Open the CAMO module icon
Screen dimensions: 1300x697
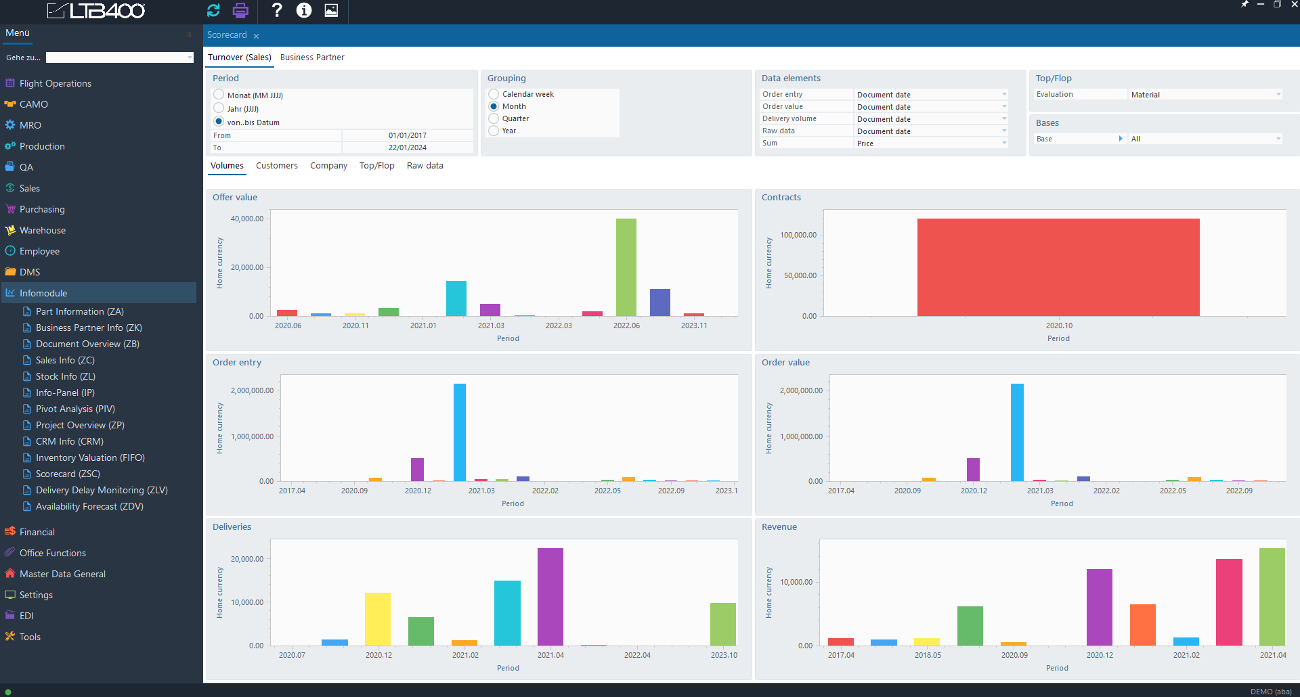coord(10,104)
